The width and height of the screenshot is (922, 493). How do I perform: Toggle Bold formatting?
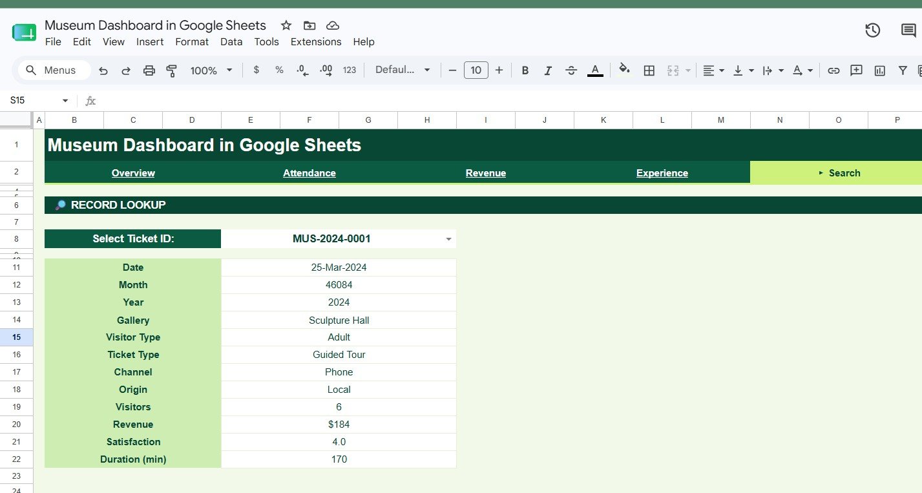click(525, 70)
